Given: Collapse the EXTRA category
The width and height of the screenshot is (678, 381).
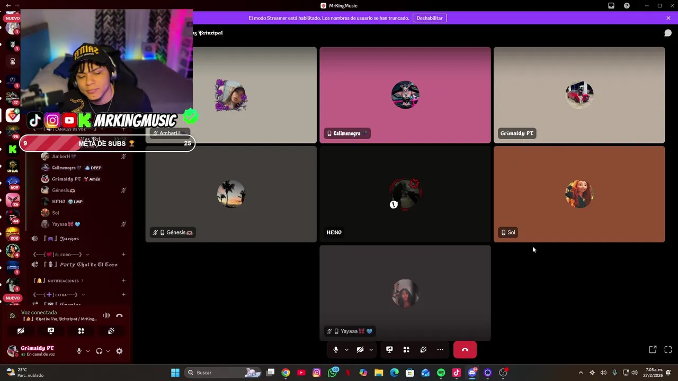Looking at the screenshot, I should click(59, 295).
